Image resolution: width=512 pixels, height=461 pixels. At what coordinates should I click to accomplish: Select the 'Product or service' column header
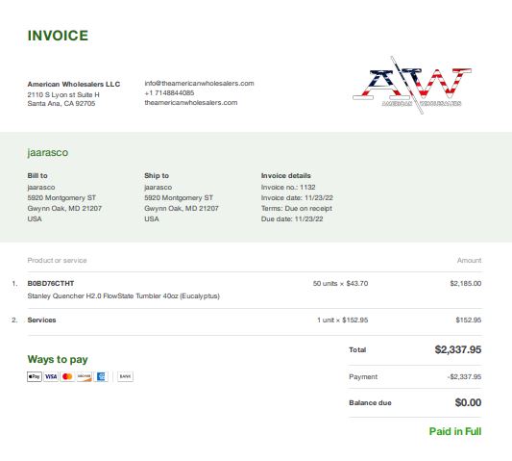(57, 261)
